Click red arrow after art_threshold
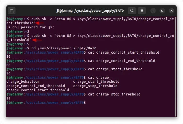This screenshot has width=183, height=124. (x=40, y=23)
